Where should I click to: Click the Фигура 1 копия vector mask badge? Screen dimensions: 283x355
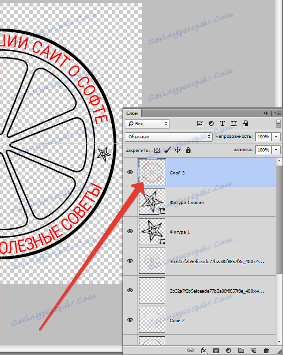coord(162,211)
